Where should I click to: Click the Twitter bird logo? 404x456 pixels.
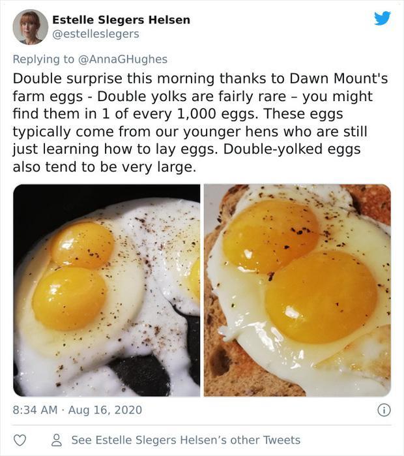(382, 18)
